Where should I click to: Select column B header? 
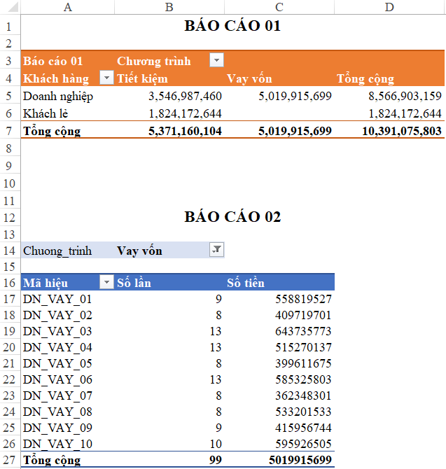pyautogui.click(x=169, y=7)
